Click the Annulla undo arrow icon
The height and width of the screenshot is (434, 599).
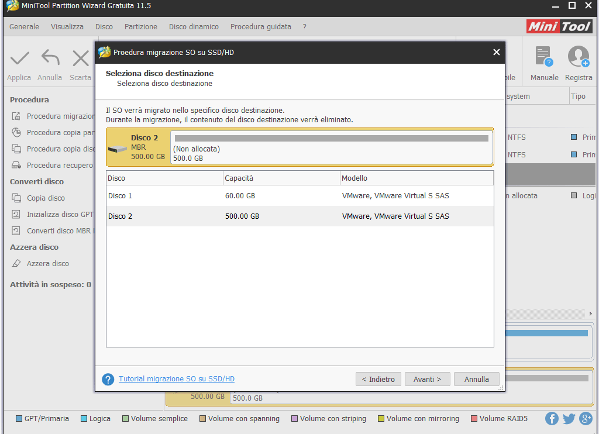click(x=50, y=58)
